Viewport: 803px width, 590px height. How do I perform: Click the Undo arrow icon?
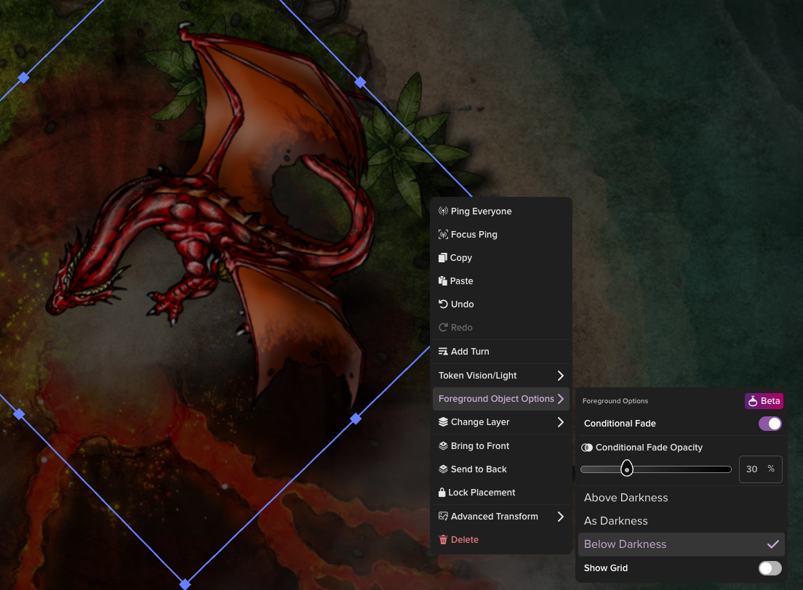(443, 304)
